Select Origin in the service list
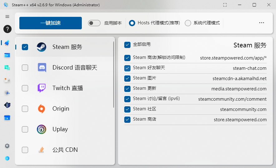Screen dimensions: 276x168 (61, 109)
